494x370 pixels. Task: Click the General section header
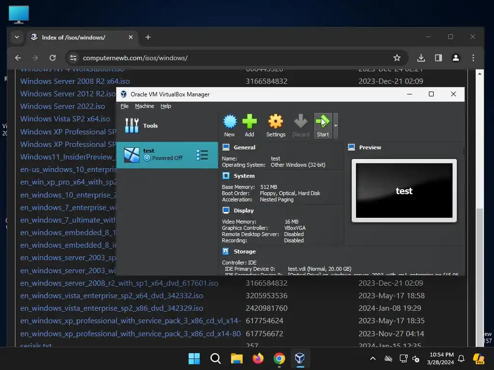point(245,147)
